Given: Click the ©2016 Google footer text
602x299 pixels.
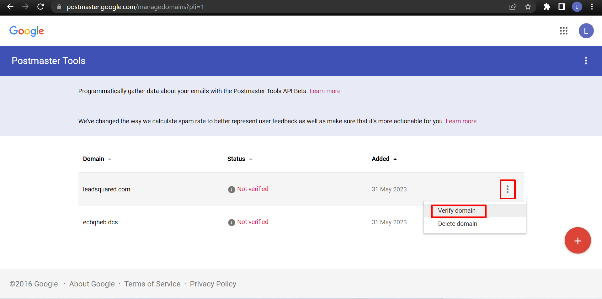Looking at the screenshot, I should click(x=34, y=284).
